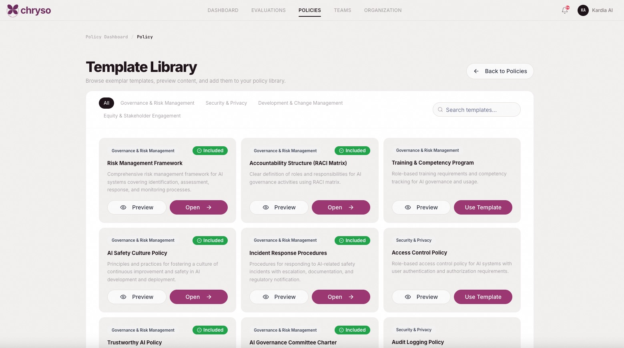Click the Included badge on Incident Response Procedures
This screenshot has width=624, height=348.
(352, 241)
